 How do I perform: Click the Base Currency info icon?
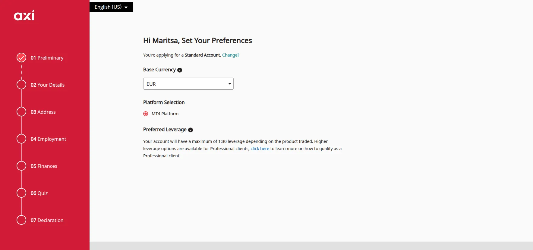[x=180, y=70]
